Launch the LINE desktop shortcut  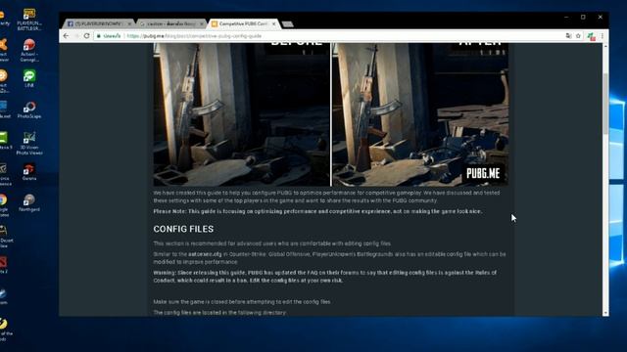click(x=29, y=78)
